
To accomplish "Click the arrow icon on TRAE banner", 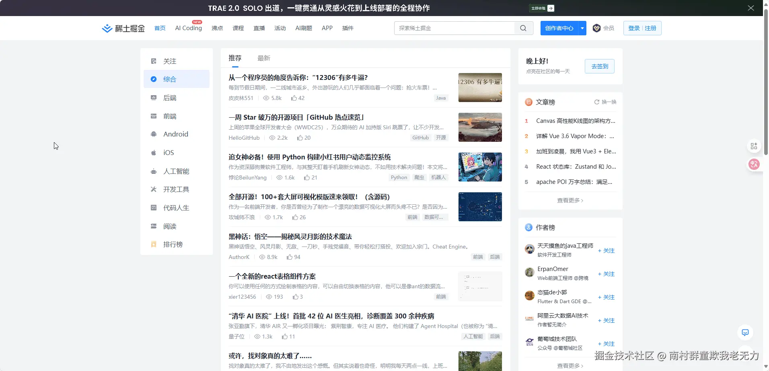I will [x=551, y=8].
